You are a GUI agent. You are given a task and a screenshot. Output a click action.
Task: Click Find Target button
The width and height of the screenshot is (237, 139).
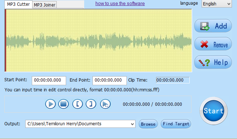176,124
